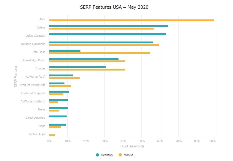Click the teal Desktop legend marker

(x=98, y=155)
